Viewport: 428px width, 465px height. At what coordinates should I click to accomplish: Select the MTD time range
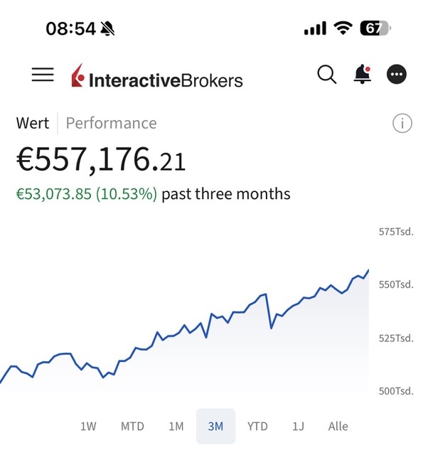click(x=132, y=426)
